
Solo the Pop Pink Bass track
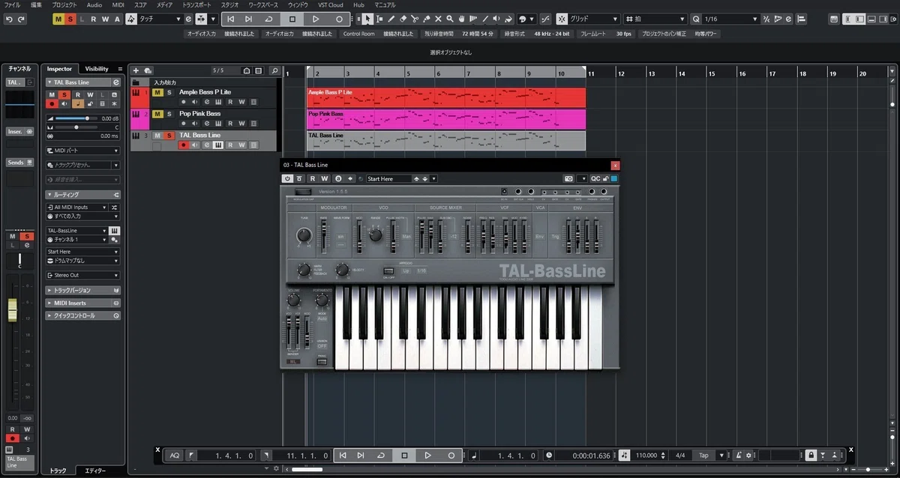tap(169, 114)
